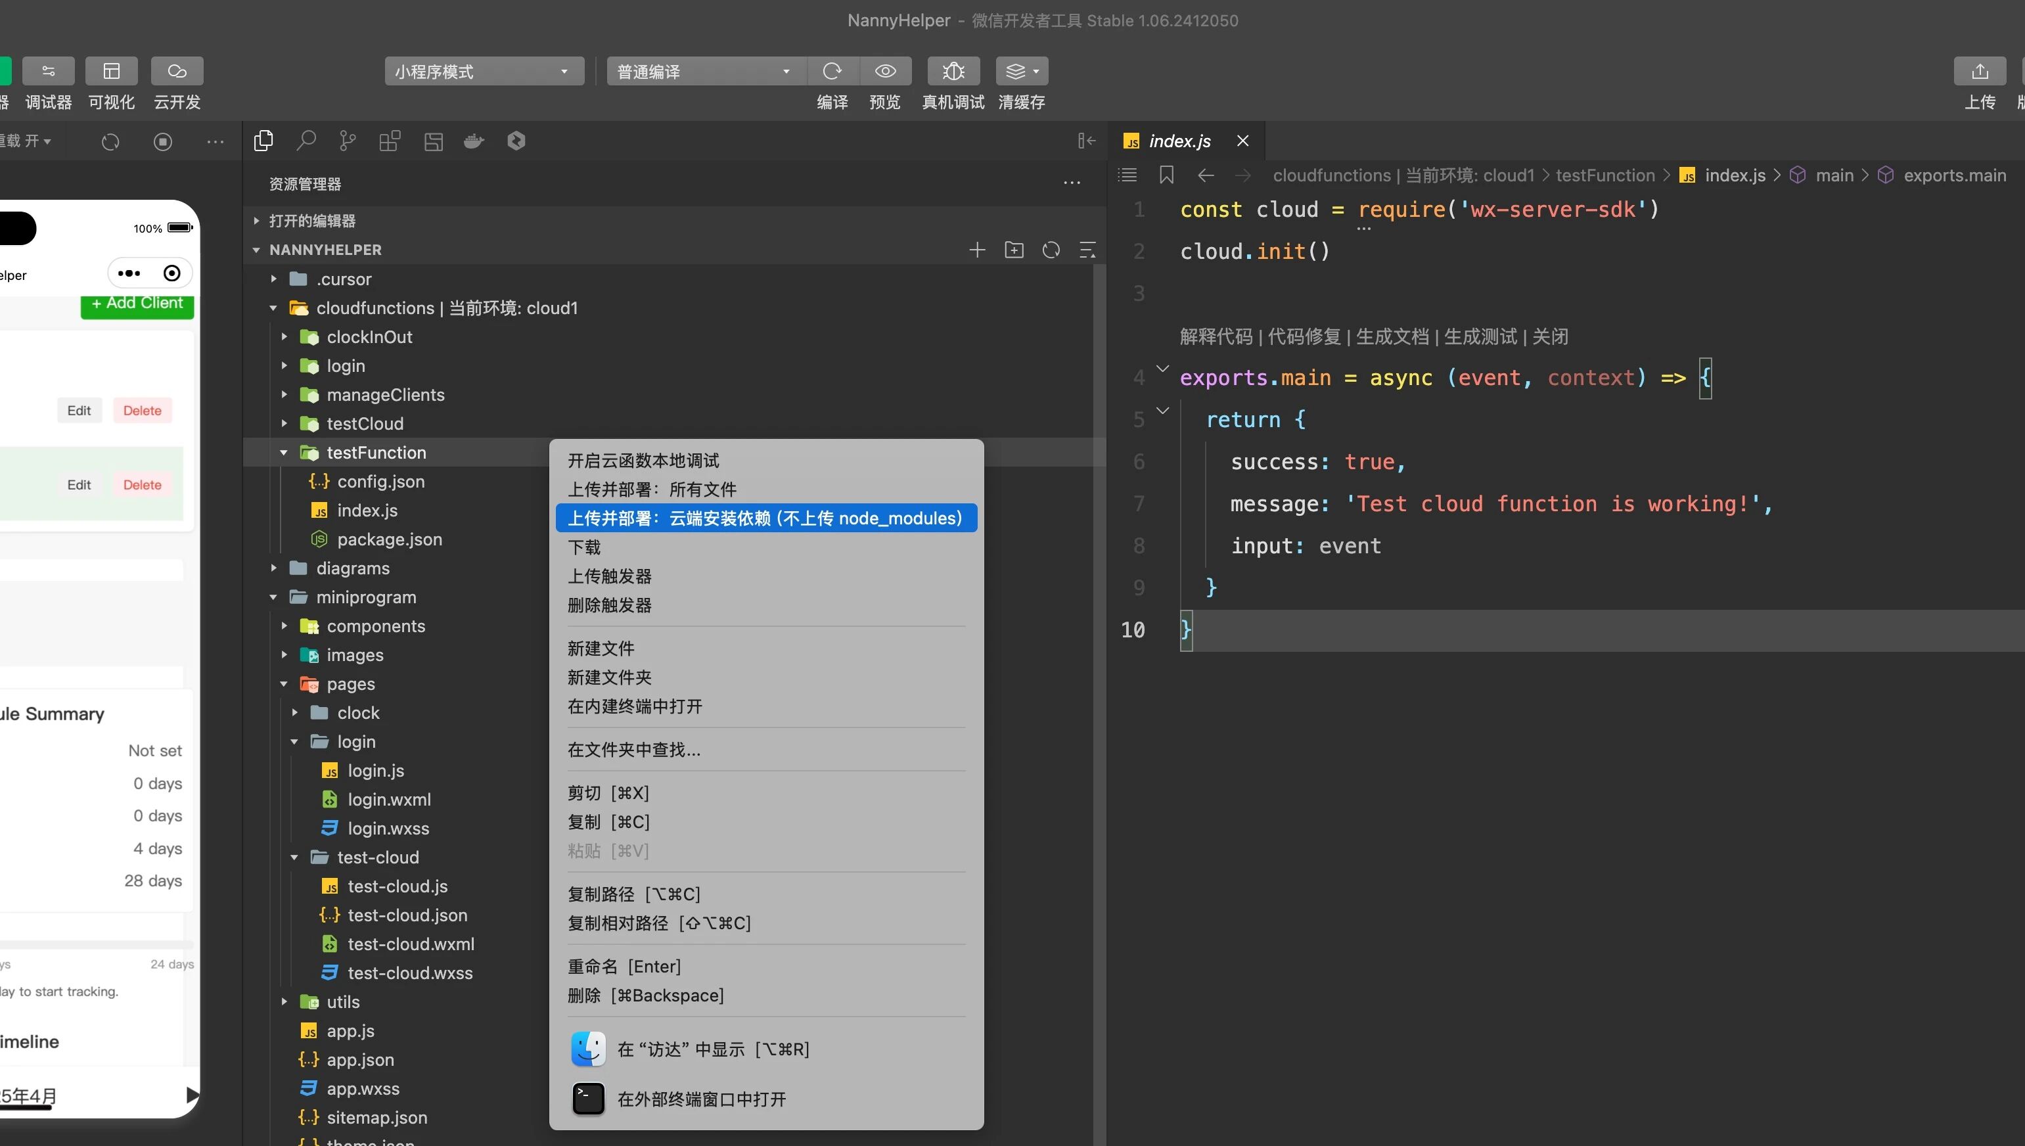The height and width of the screenshot is (1146, 2025).
Task: Choose cloud-install dependencies upload option
Action: pos(765,518)
